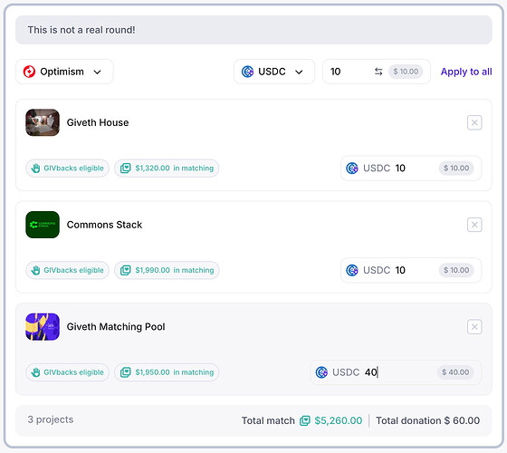Expand the chevron beside USDC selector
Screen dimensions: 507x453
pos(299,72)
